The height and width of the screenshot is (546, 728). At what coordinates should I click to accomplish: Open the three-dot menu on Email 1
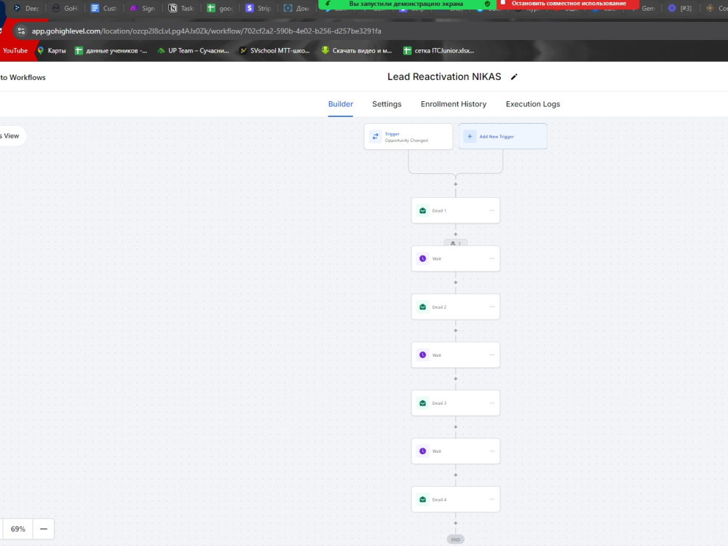coord(492,210)
